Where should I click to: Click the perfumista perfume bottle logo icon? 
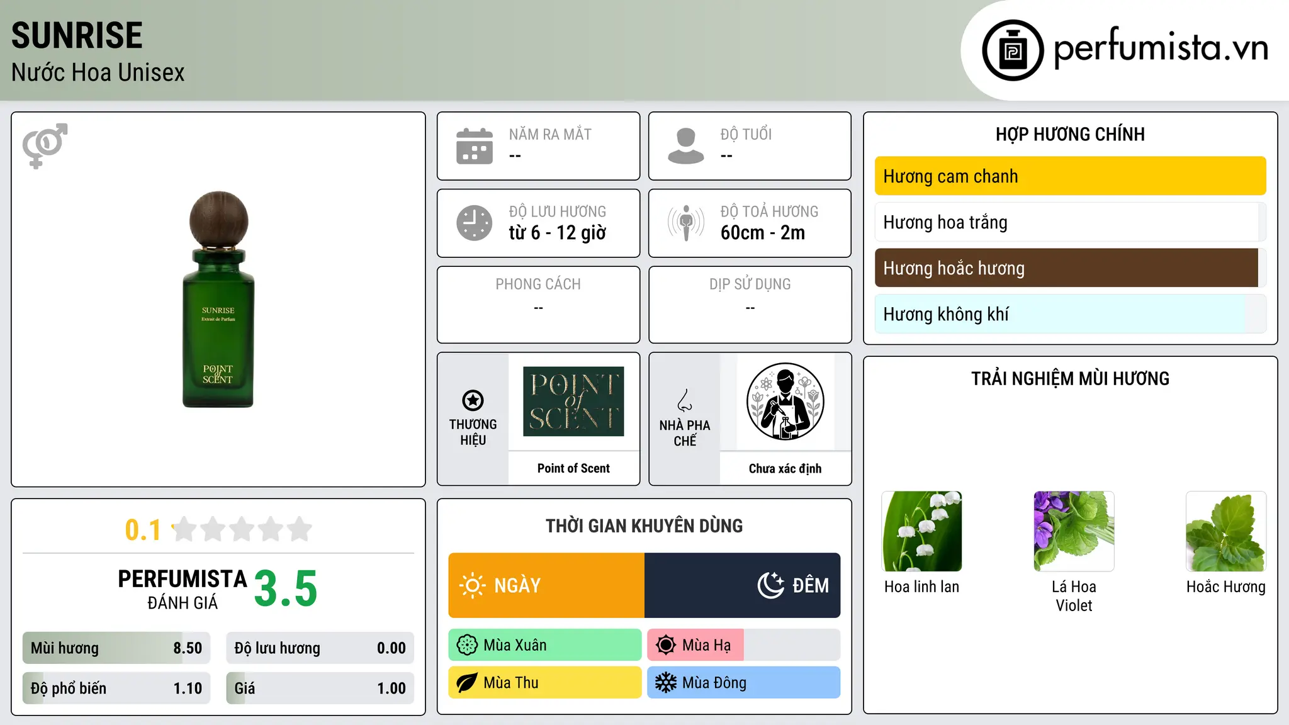coord(1013,50)
